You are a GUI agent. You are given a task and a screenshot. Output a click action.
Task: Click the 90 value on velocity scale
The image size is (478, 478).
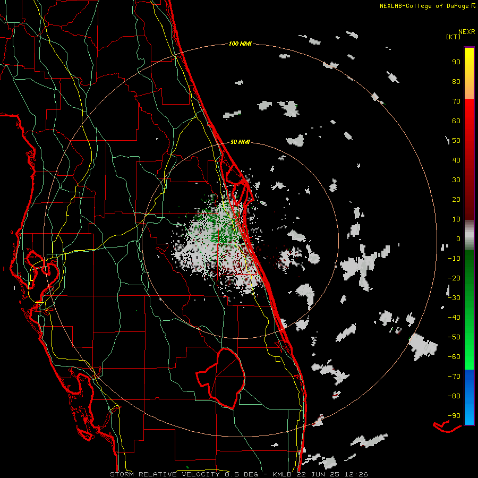[x=456, y=62]
